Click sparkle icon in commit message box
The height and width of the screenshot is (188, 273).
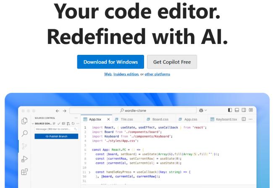75,129
